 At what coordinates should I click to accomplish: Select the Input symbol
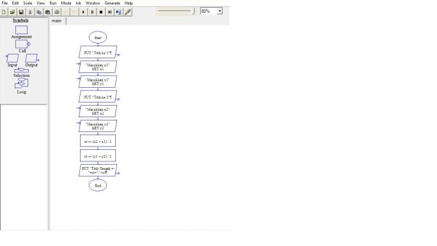(x=12, y=58)
